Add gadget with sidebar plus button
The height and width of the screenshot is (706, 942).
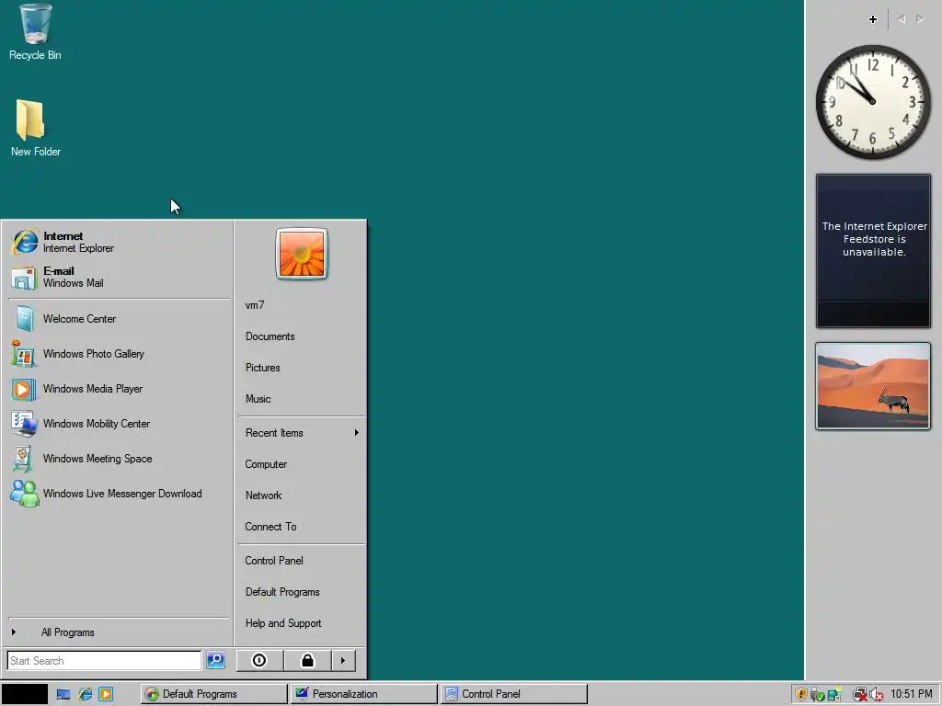click(x=873, y=19)
